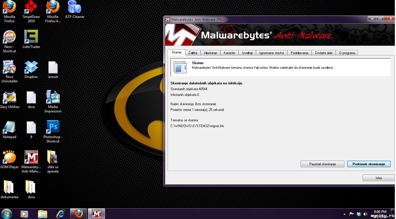This screenshot has height=219, width=396.
Task: Open Windows Media Player from the taskbar
Action: [24, 214]
